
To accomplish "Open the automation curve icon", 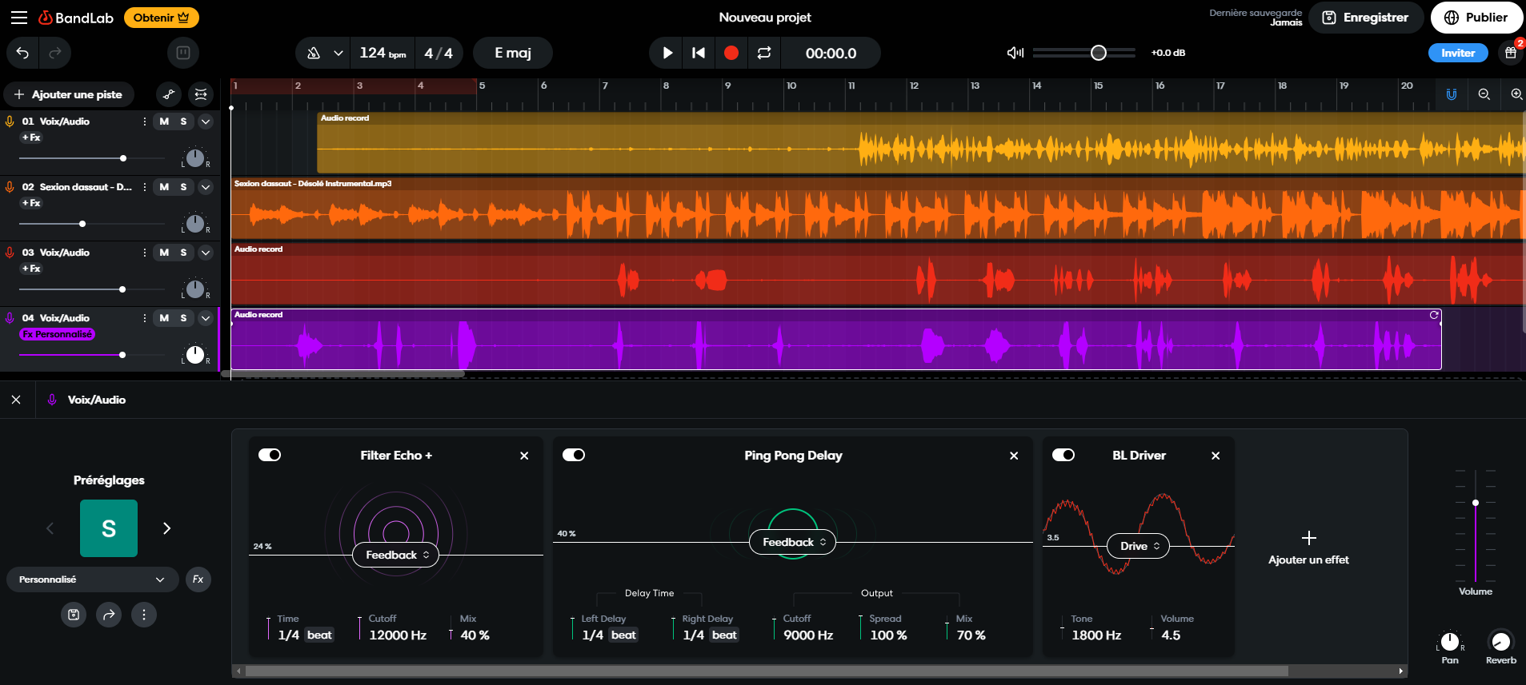I will pos(169,94).
